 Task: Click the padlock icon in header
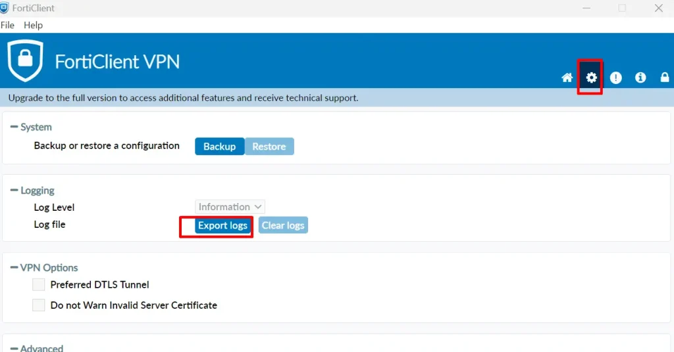(x=664, y=77)
